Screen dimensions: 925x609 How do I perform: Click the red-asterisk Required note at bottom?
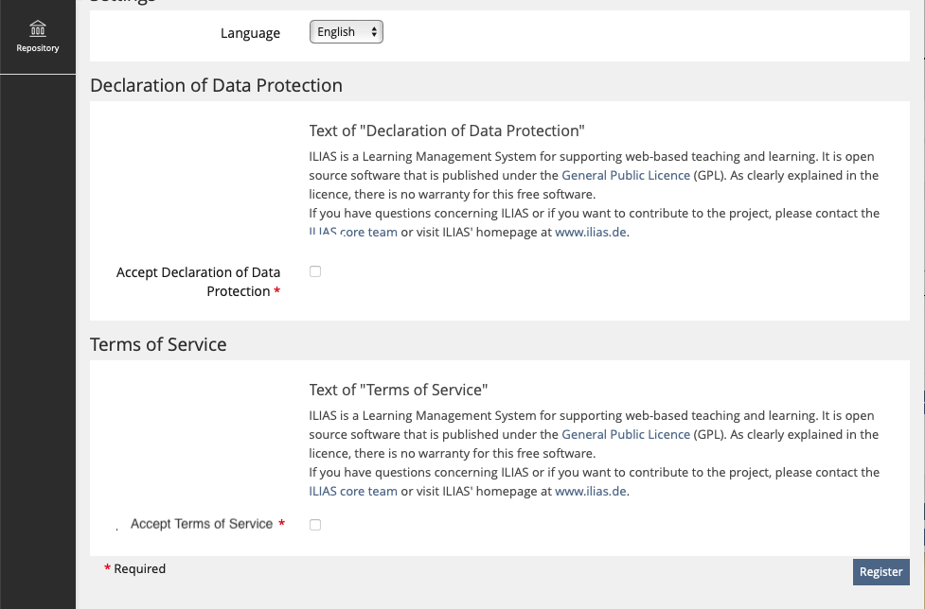[135, 568]
